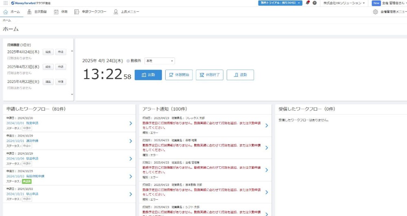Open the 全権管理者メニュー gear icon
This screenshot has height=216, width=407.
[375, 12]
